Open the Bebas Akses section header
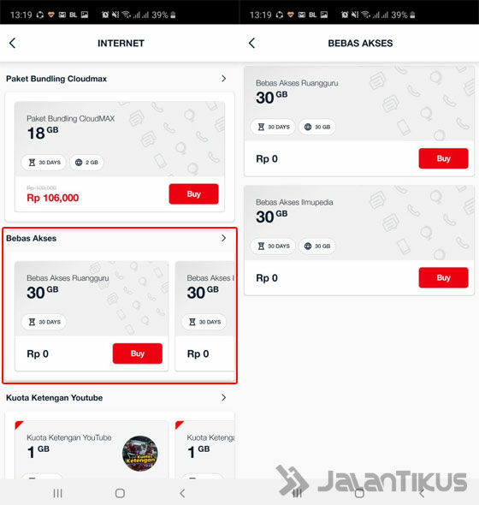479x505 pixels. point(32,238)
